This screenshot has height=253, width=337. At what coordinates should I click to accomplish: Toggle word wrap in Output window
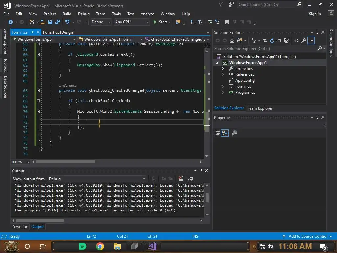coord(191,179)
